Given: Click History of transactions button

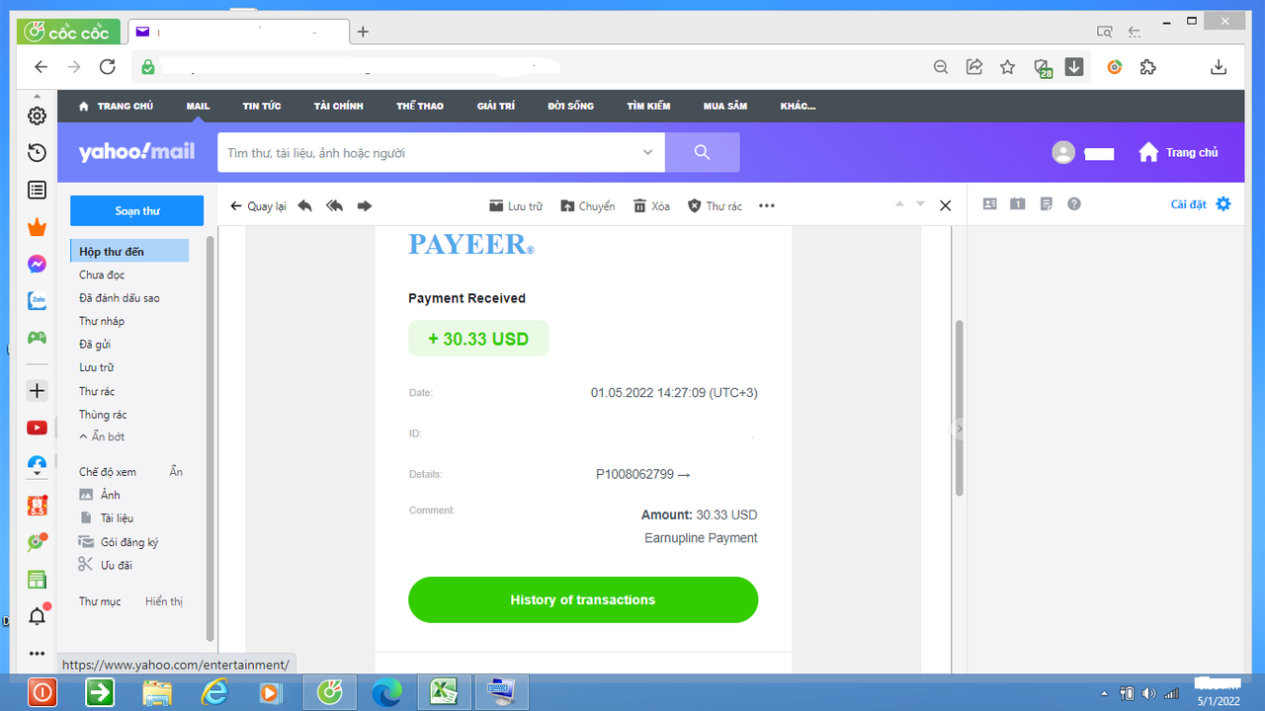Looking at the screenshot, I should tap(583, 599).
